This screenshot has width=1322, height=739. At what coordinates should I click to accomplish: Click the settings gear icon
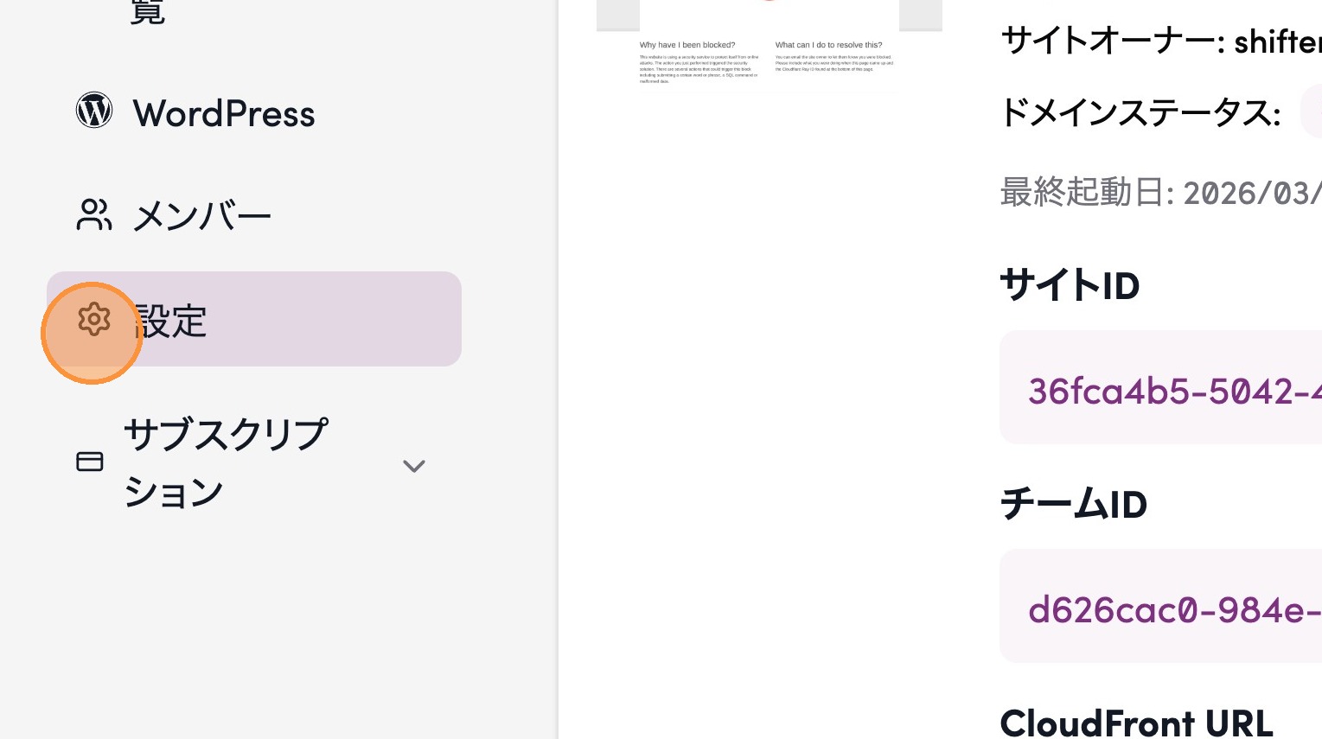pos(94,320)
